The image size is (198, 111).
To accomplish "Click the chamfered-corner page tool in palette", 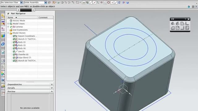I will [x=182, y=23].
